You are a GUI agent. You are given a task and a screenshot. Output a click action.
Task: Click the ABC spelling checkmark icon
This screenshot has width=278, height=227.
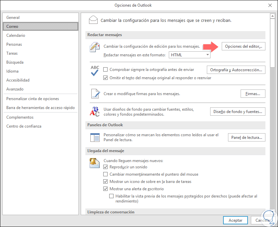tap(95, 71)
